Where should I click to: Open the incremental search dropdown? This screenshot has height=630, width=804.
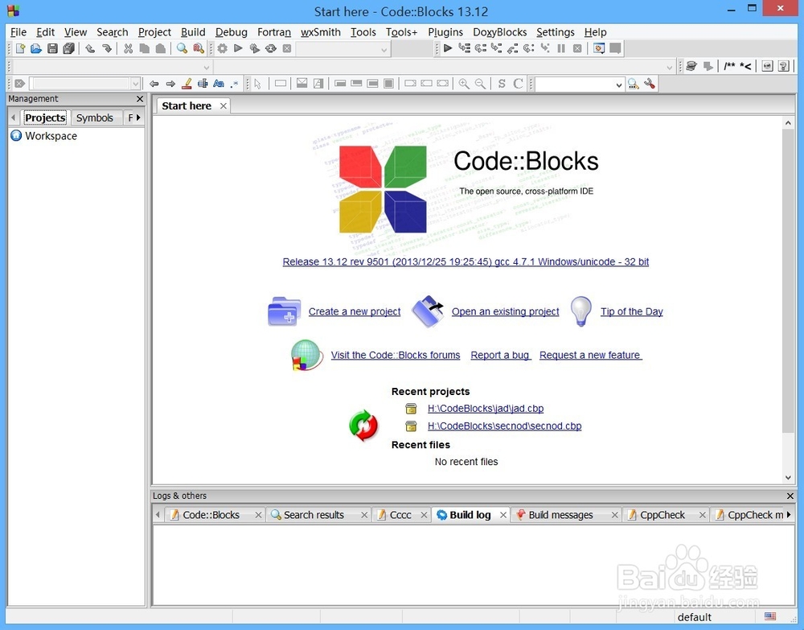[135, 84]
